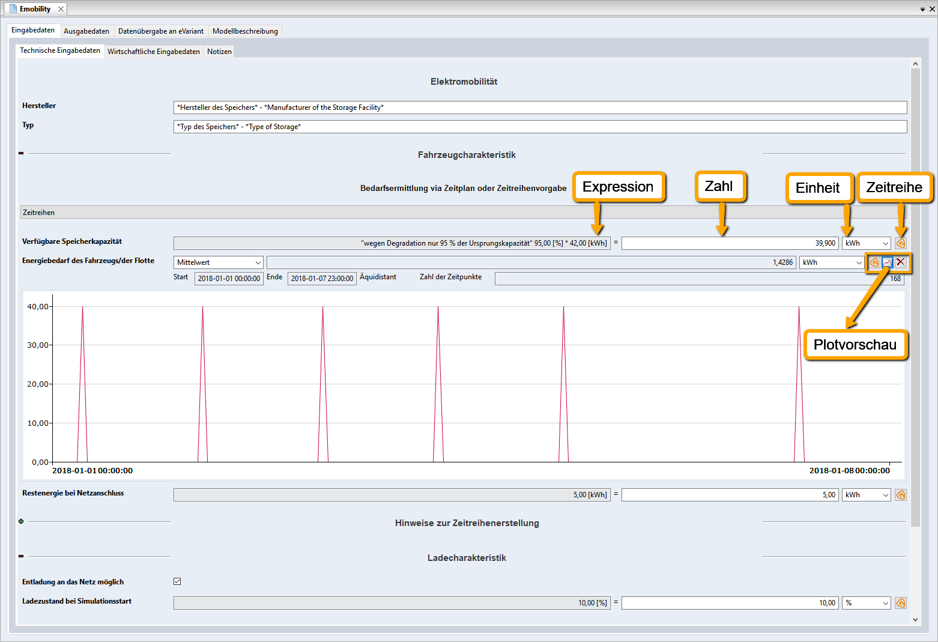
Task: Collapse the Fahrzeugcharakteristik section
Action: point(21,154)
